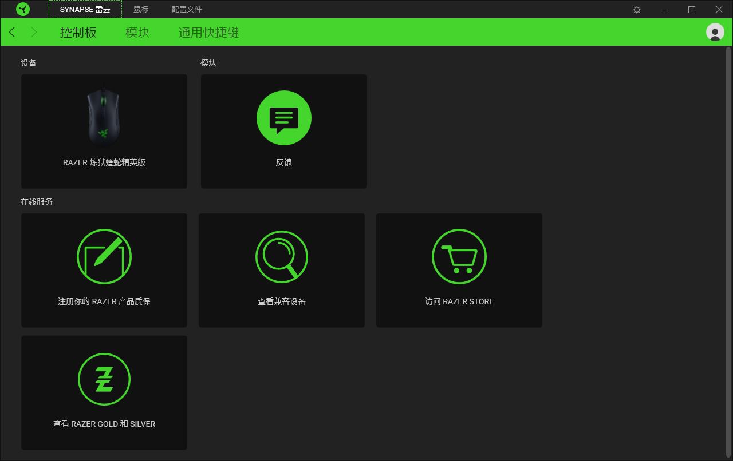The image size is (733, 461).
Task: Go to the 模块 tab in green bar
Action: tap(137, 33)
